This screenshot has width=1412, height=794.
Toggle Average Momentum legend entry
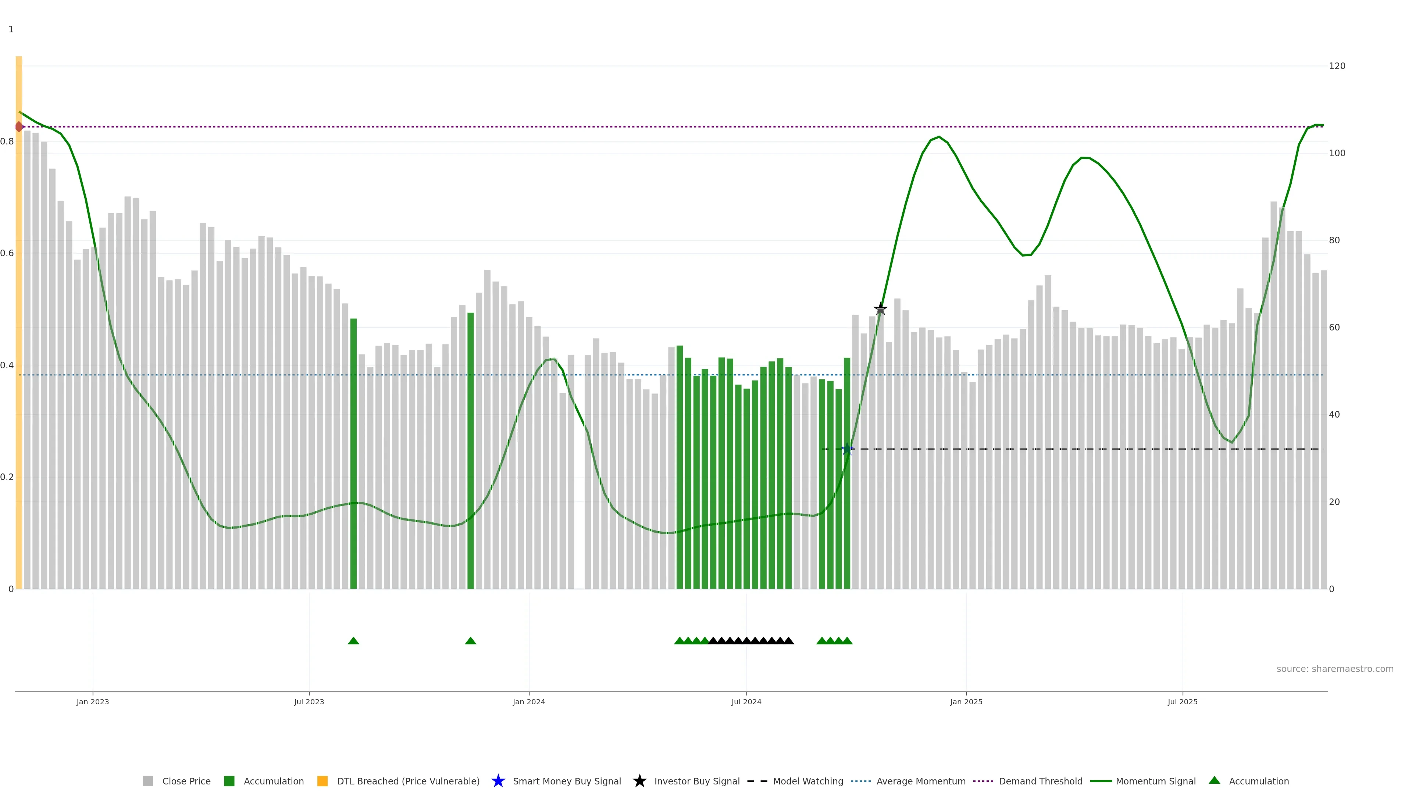[x=921, y=781]
